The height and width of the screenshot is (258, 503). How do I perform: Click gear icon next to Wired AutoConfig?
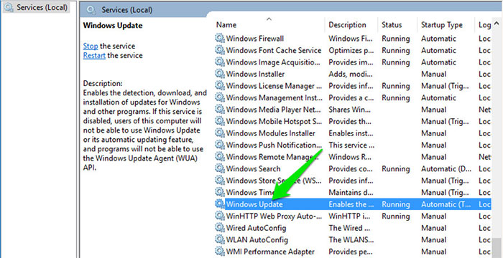(x=219, y=228)
